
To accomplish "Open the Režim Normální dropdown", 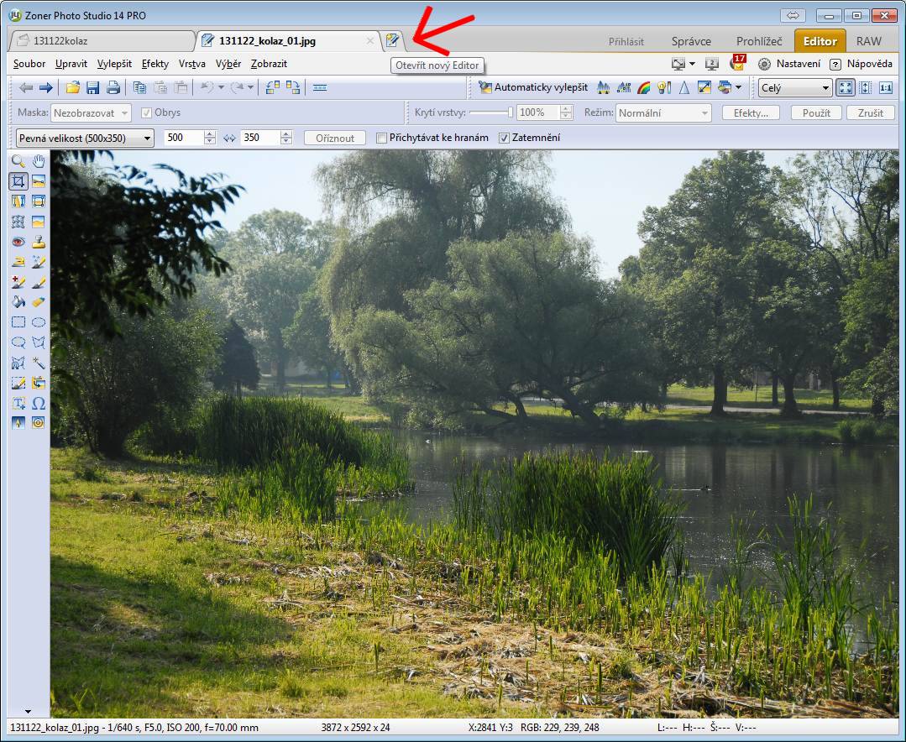I will click(x=663, y=112).
